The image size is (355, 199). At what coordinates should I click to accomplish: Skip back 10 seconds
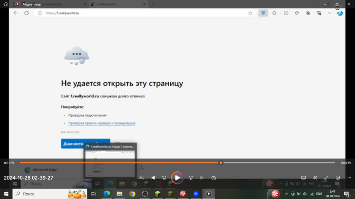point(164,178)
